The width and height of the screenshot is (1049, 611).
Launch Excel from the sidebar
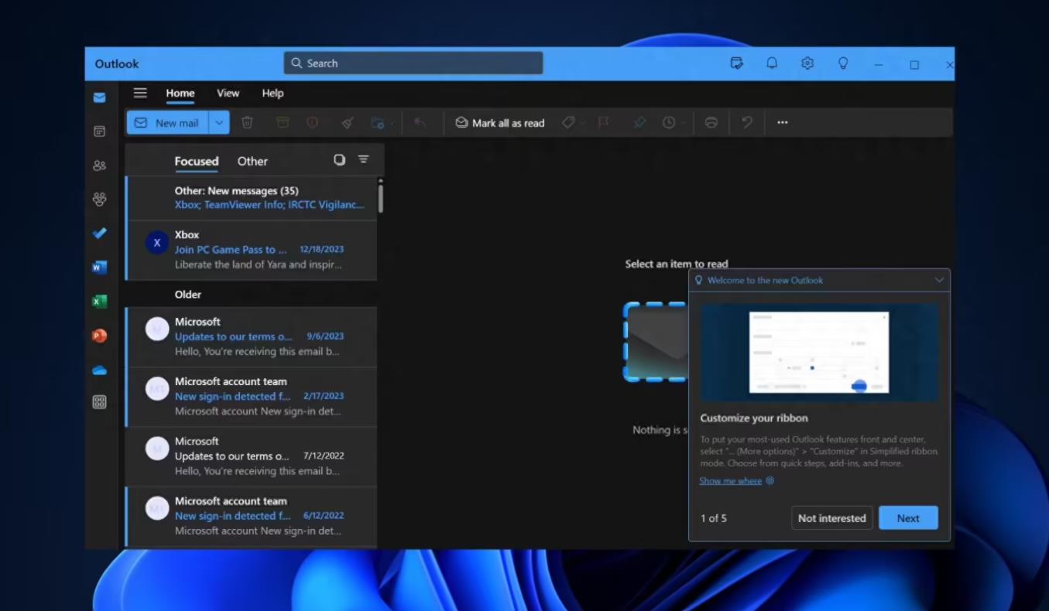coord(99,302)
